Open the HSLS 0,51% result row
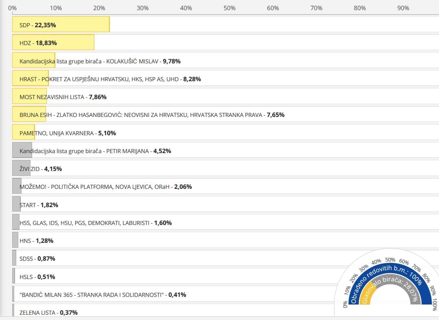This screenshot has width=439, height=320. click(37, 277)
